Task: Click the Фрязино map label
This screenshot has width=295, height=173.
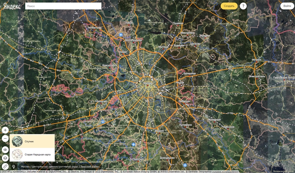Action: (x=205, y=35)
